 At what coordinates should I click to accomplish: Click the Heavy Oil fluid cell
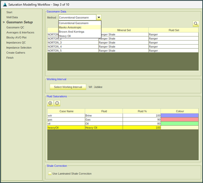coord(104,128)
